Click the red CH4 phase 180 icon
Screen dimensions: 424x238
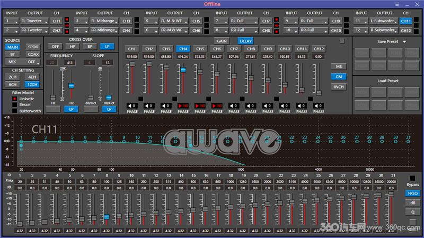tap(183, 105)
